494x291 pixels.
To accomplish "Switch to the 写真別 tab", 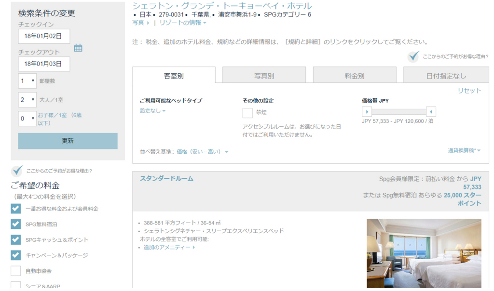I will click(x=264, y=76).
